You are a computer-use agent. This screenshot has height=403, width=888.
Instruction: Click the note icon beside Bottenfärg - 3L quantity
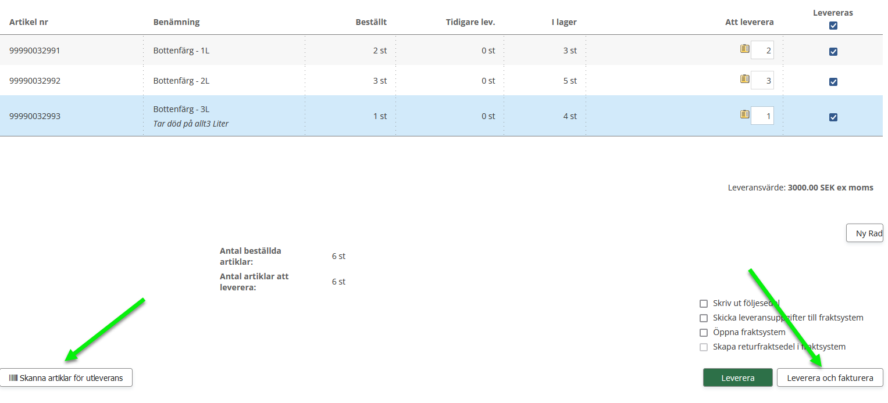coord(744,114)
